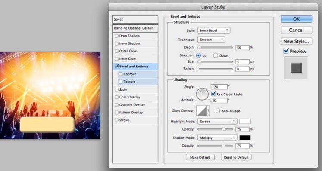
Task: Click the angle and altitude light dial
Action: pyautogui.click(x=202, y=94)
